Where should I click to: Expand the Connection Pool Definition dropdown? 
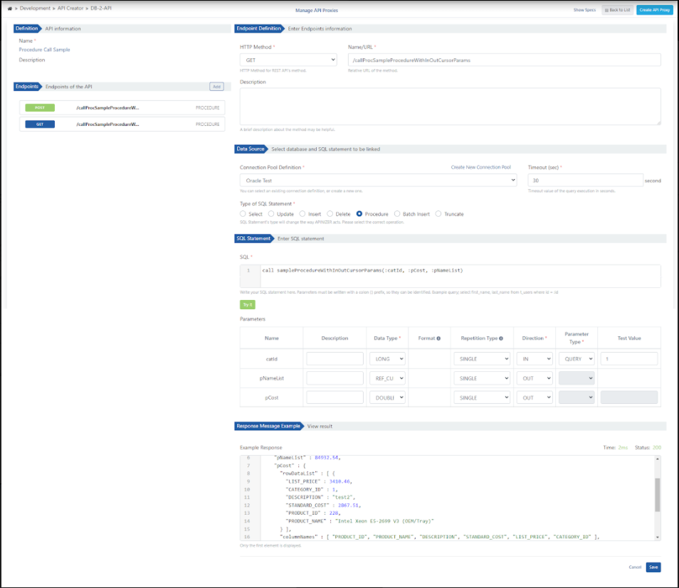click(378, 181)
